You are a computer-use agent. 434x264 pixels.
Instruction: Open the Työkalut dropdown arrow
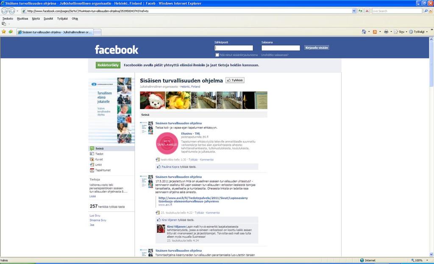tap(427, 32)
